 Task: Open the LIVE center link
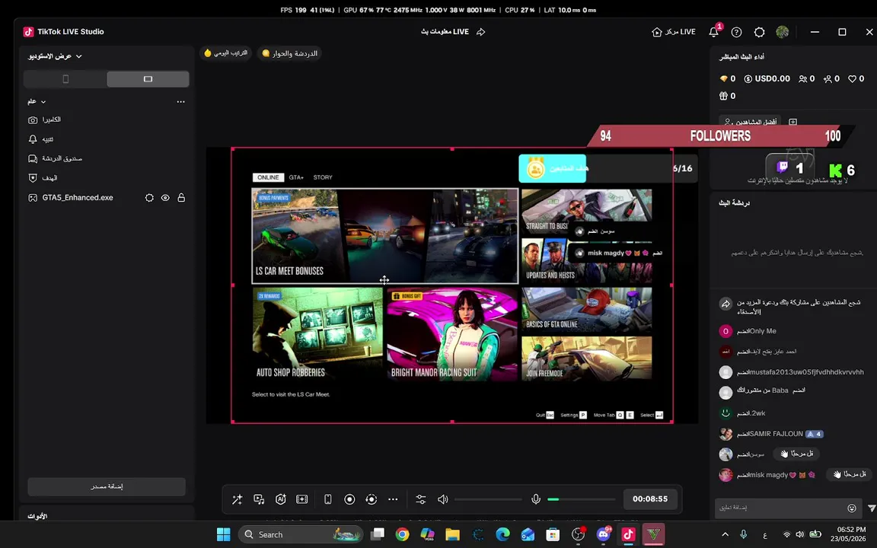674,32
